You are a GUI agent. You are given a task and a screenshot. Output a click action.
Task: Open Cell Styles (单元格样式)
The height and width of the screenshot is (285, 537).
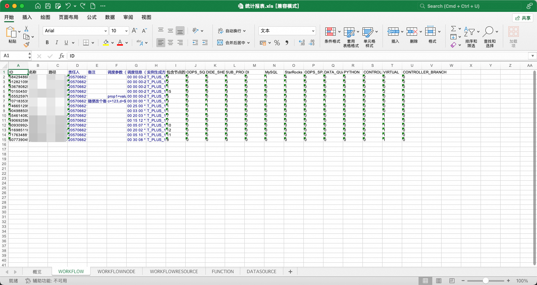[370, 37]
